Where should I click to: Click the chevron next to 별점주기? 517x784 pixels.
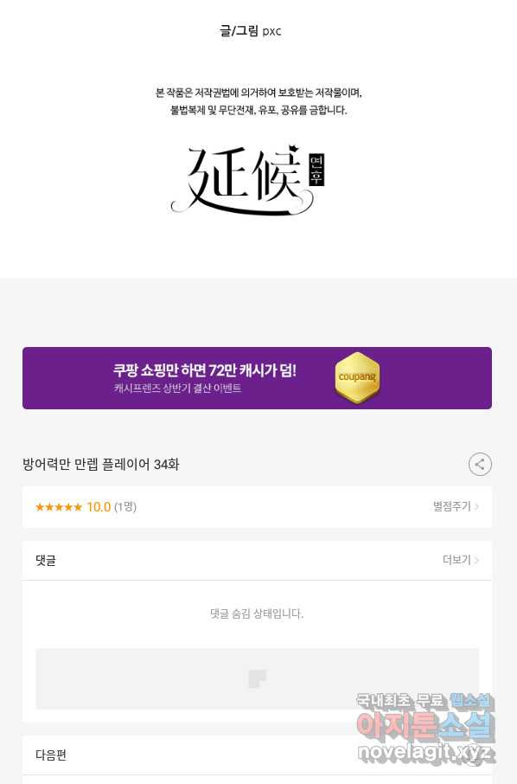click(x=476, y=506)
